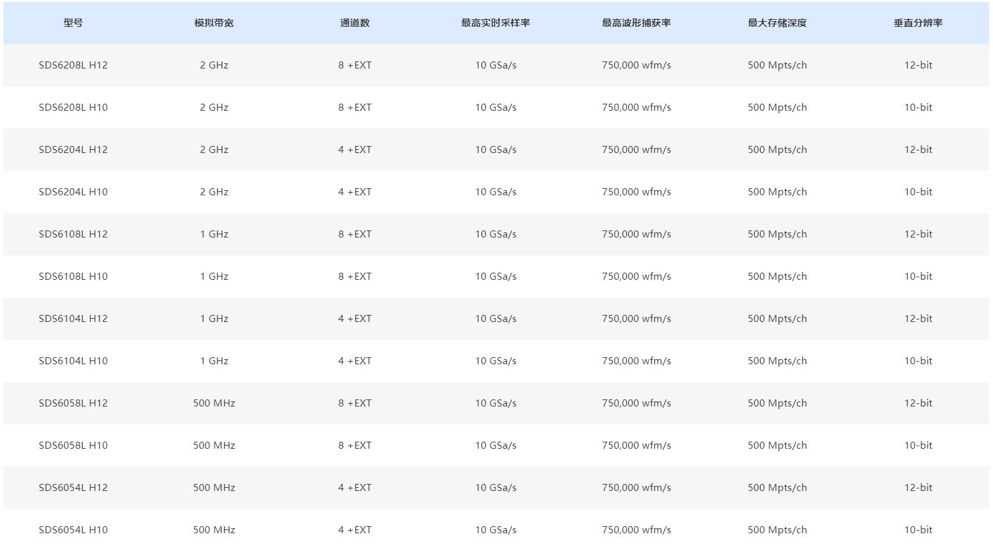
Task: Click 500 Mpts/ch in SDS6204L H12 row
Action: click(777, 150)
